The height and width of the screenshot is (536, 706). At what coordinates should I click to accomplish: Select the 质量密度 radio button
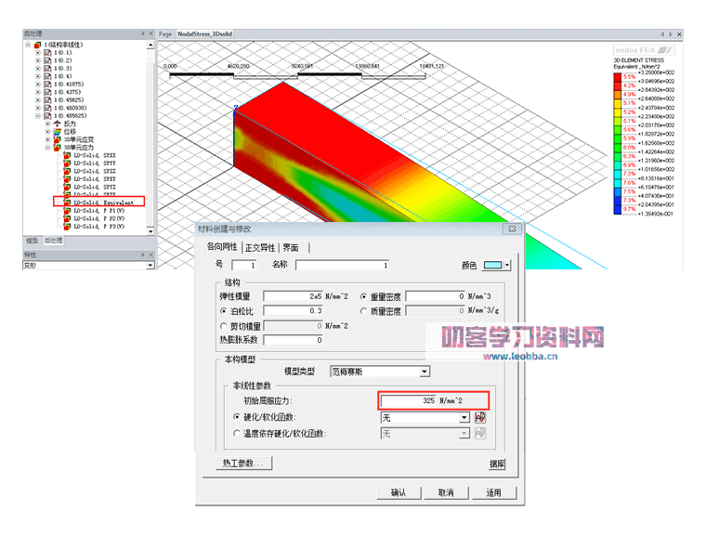[x=363, y=311]
